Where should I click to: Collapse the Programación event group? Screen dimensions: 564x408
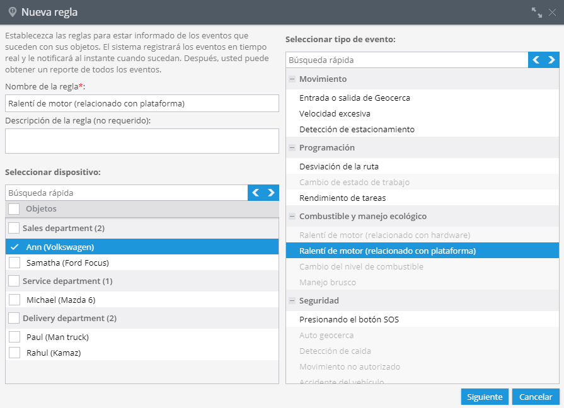point(292,148)
